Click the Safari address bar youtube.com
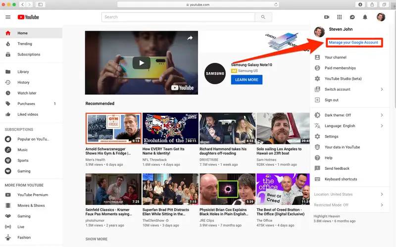The image size is (396, 247). point(198,4)
